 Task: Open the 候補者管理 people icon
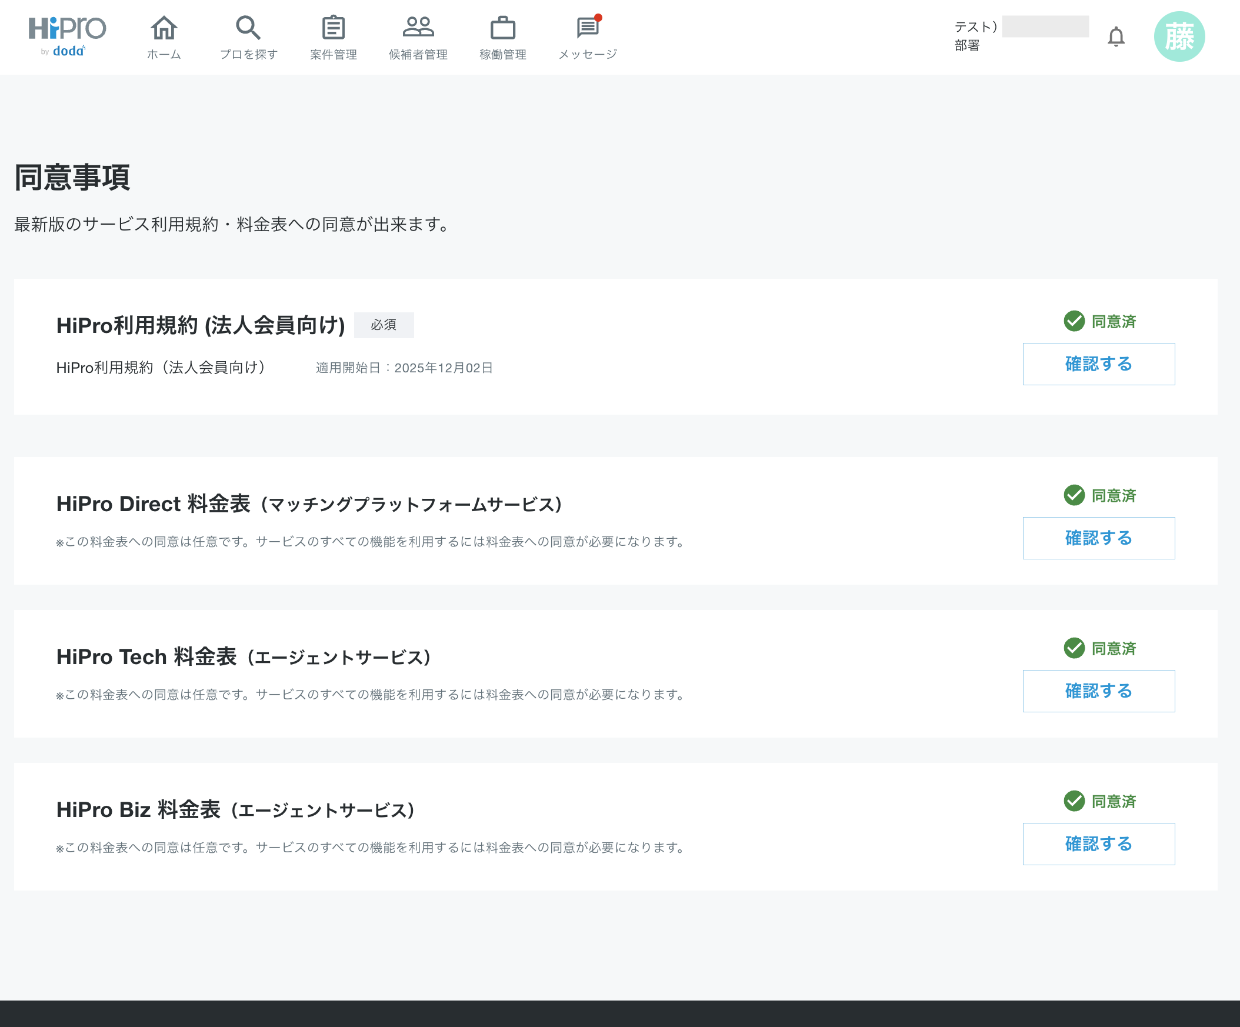(x=418, y=28)
